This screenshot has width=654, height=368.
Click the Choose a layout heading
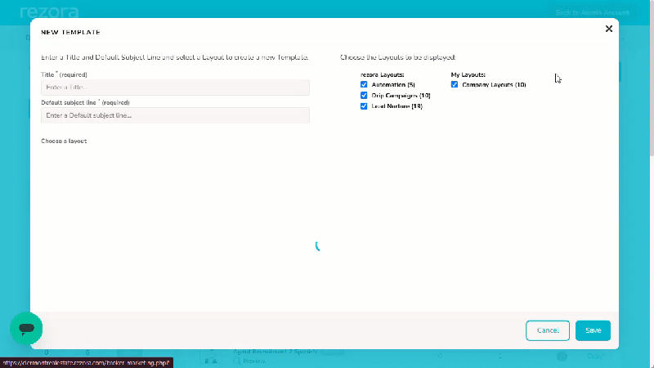[64, 141]
